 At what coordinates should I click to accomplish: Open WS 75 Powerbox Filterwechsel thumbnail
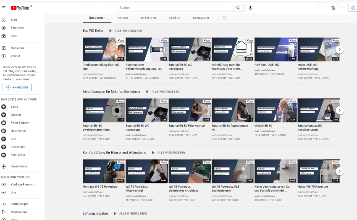point(147,171)
